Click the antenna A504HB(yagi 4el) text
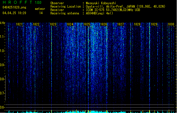Viewport: 177px width, 113px height. (99, 13)
